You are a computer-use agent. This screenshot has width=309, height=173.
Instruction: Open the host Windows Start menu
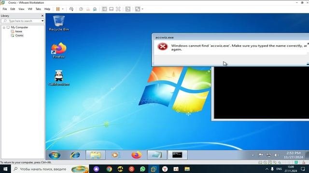point(5,169)
